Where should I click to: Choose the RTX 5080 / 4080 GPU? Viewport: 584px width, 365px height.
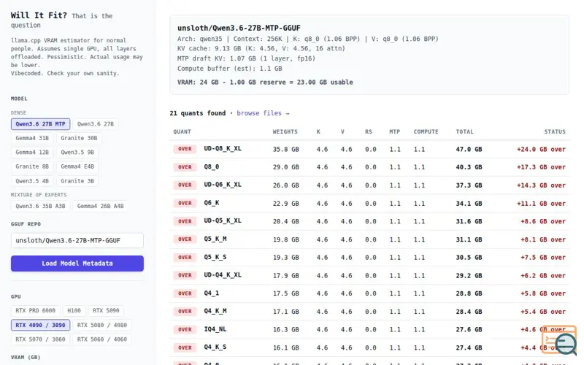coord(101,325)
